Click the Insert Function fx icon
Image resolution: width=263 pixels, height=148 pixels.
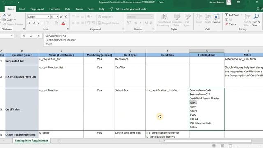[x=39, y=36]
